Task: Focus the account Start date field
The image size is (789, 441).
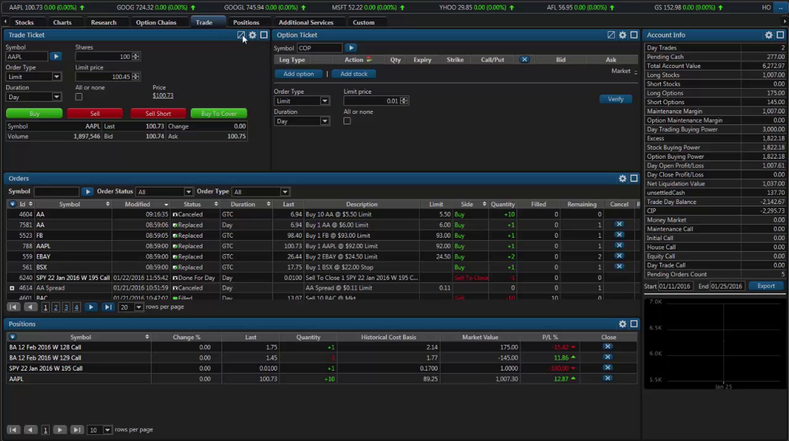Action: [675, 286]
